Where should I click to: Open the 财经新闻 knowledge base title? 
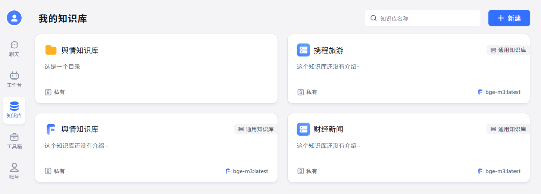328,129
